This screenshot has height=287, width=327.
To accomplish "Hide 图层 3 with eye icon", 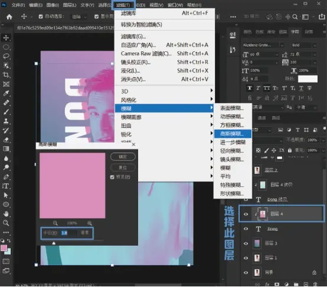I will pos(246,243).
